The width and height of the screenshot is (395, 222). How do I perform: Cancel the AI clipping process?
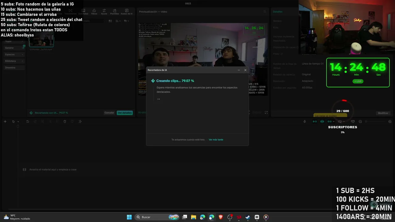pos(109,113)
